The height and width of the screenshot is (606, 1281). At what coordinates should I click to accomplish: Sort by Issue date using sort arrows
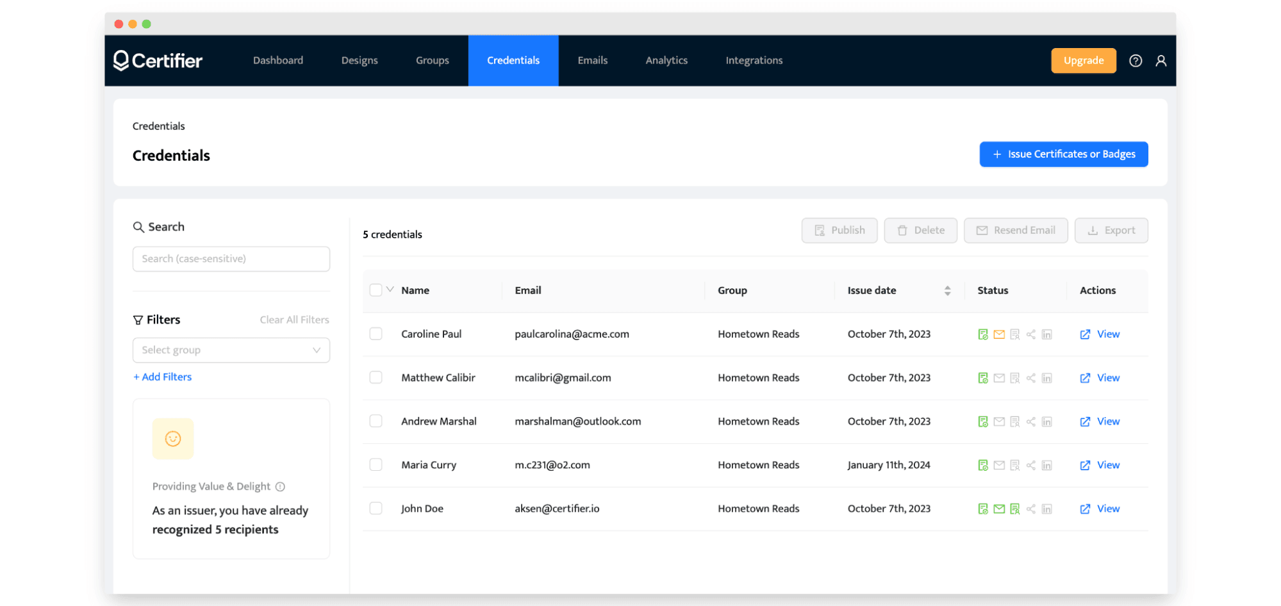(x=947, y=291)
